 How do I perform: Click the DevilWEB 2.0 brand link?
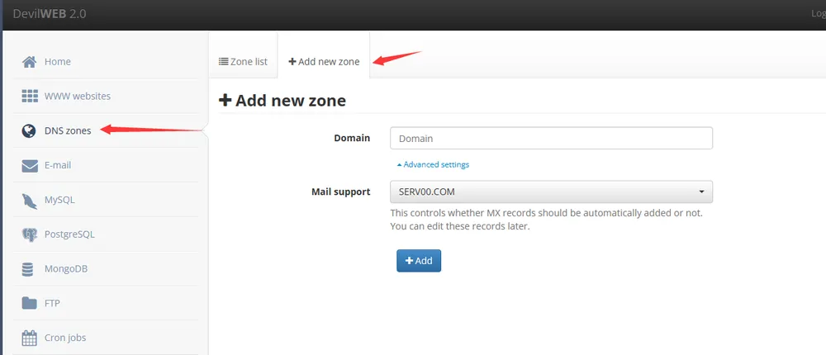pyautogui.click(x=50, y=14)
